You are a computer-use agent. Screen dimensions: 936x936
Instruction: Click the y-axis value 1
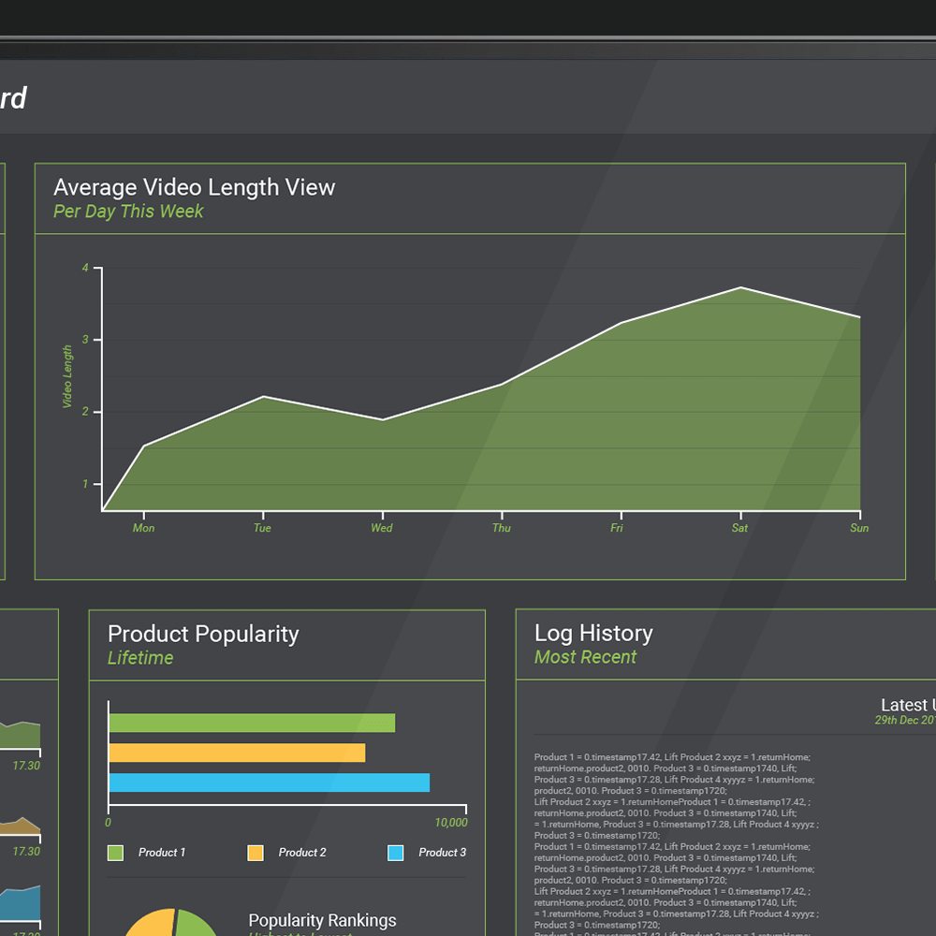85,484
